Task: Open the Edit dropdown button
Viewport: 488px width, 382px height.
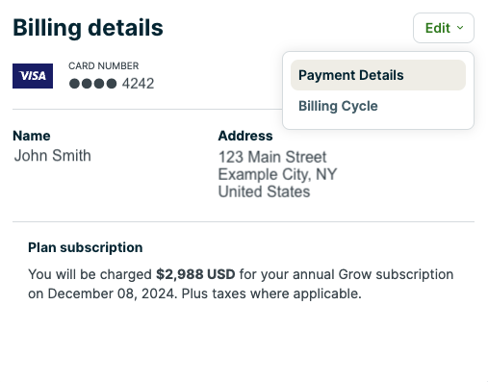Action: pos(444,28)
